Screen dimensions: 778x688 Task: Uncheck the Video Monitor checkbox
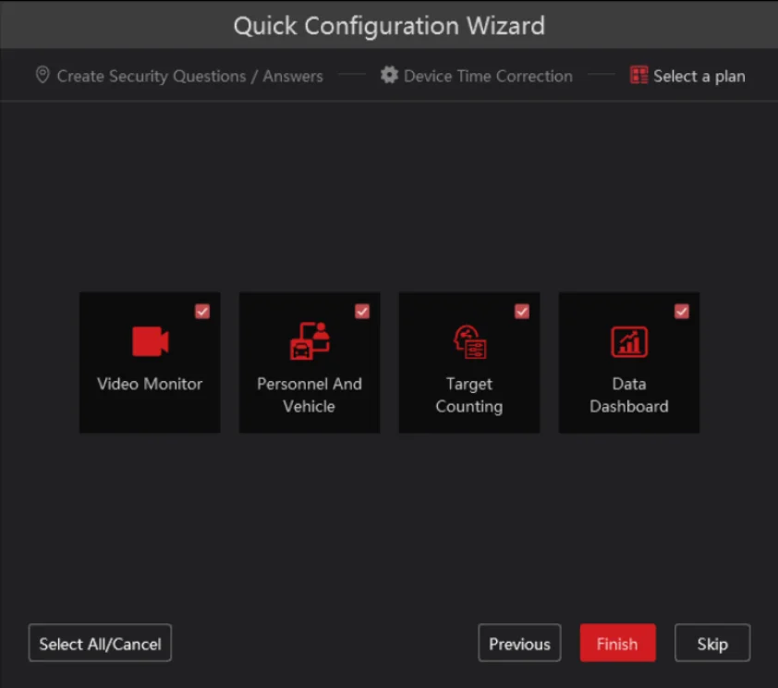pyautogui.click(x=202, y=312)
